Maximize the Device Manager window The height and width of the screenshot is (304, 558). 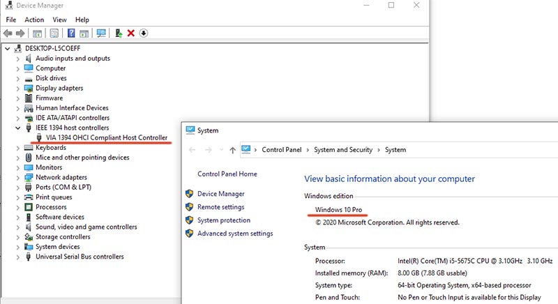pyautogui.click(x=391, y=5)
